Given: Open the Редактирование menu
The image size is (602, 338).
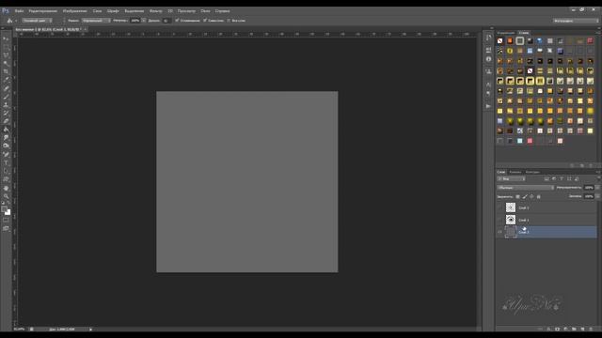Looking at the screenshot, I should 43,11.
